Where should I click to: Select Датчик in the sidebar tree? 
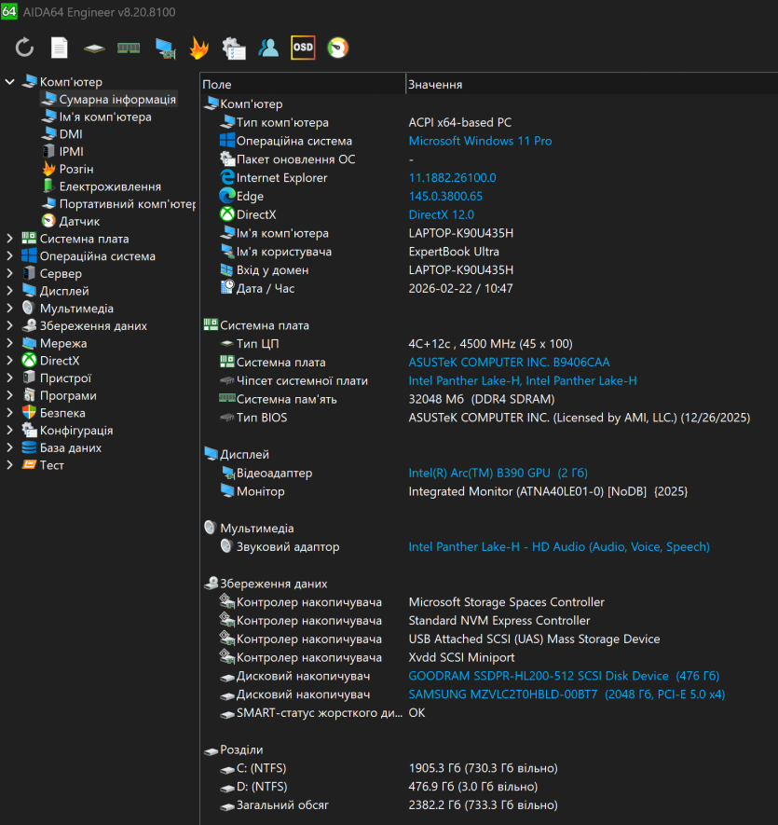click(x=79, y=221)
